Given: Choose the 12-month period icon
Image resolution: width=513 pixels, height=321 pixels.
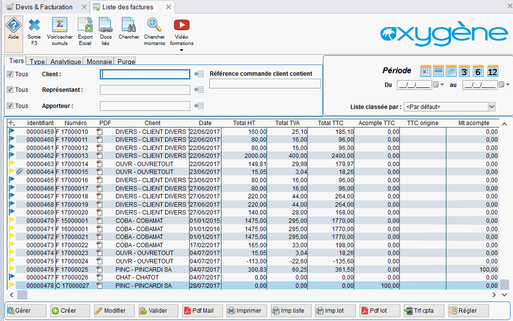Looking at the screenshot, I should click(493, 71).
